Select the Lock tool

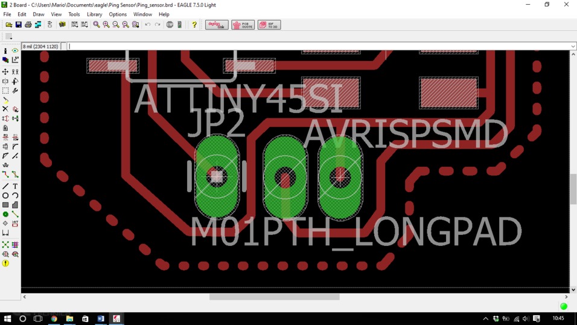[5, 128]
